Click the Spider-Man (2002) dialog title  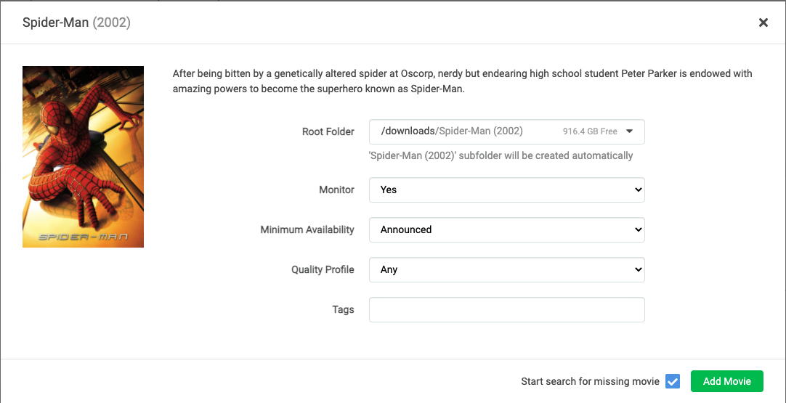(x=77, y=23)
